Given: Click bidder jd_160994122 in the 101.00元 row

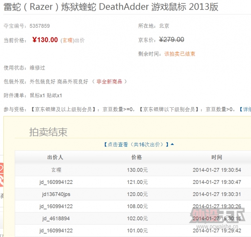Looking at the screenshot, I should point(56,231).
